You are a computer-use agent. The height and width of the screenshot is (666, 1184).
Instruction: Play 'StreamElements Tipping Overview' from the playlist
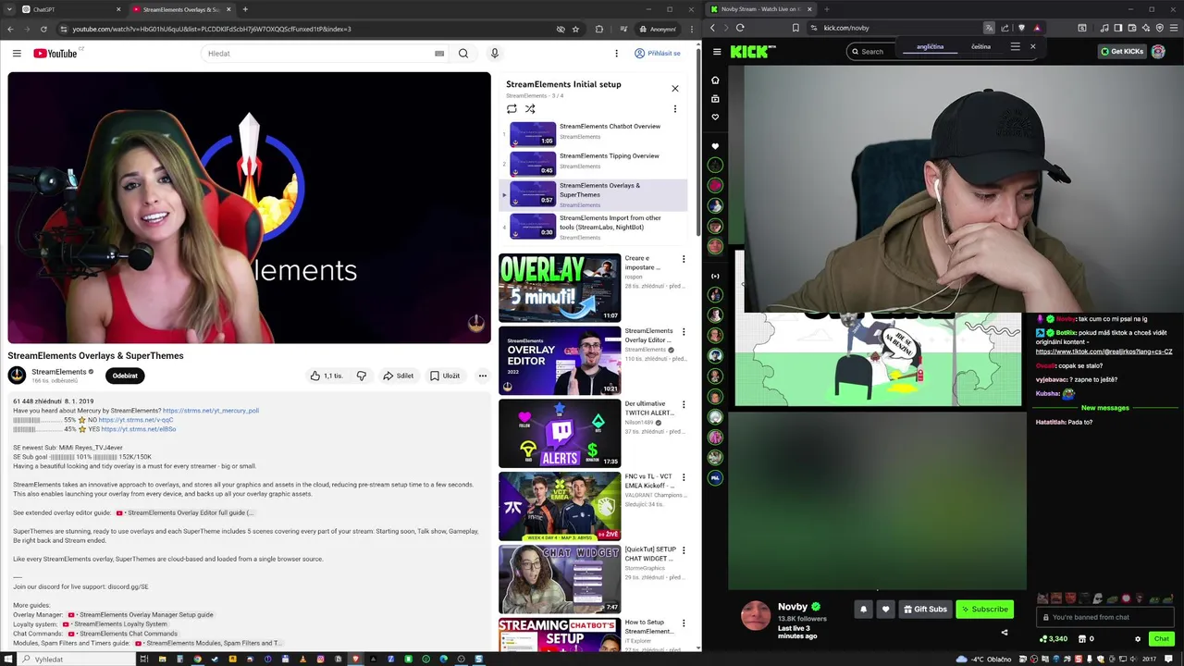point(593,164)
